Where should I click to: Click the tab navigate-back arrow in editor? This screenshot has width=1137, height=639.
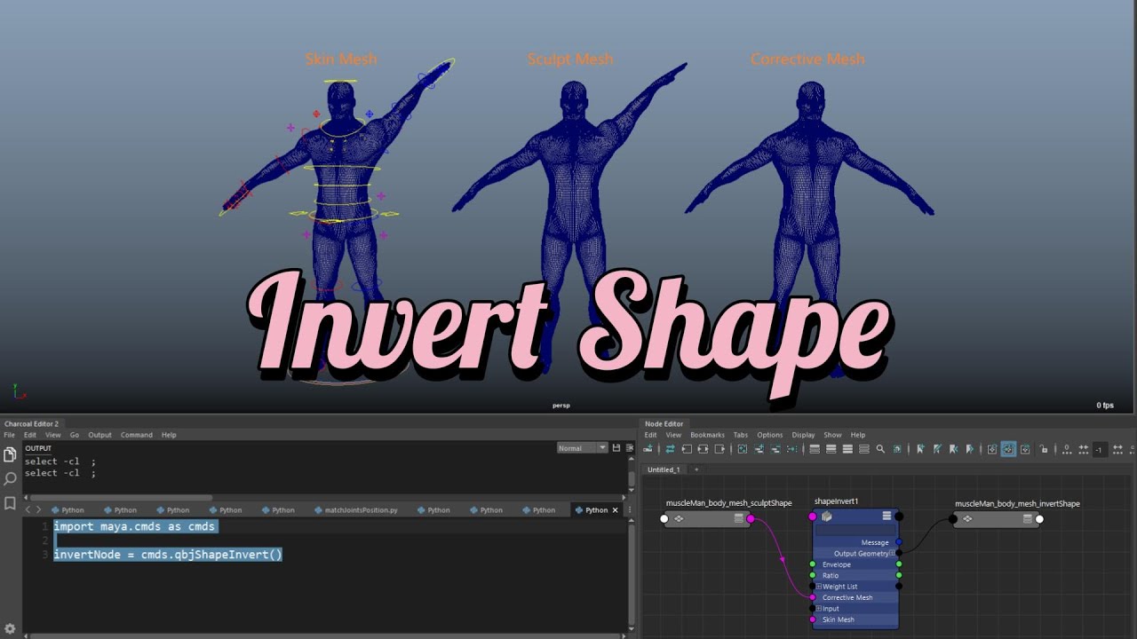click(x=28, y=510)
